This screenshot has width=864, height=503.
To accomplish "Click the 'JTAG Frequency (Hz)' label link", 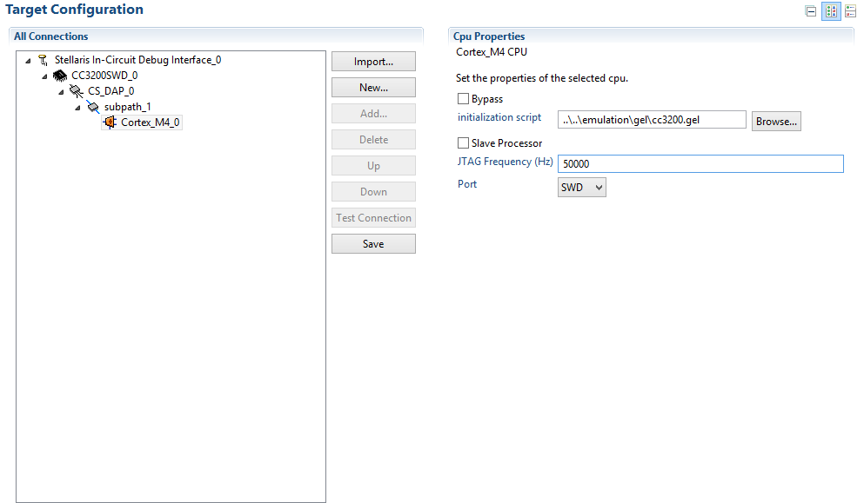I will pos(506,162).
